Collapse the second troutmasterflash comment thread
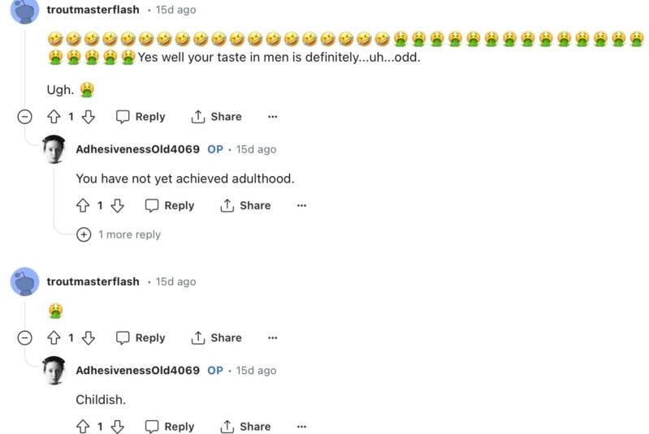Screen dimensions: 649x434 (x=25, y=337)
